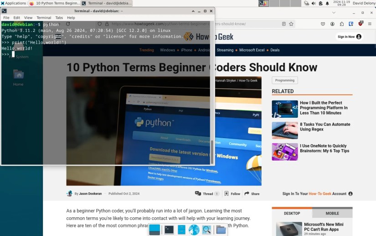Open the home folder icon in the dock

point(221,230)
